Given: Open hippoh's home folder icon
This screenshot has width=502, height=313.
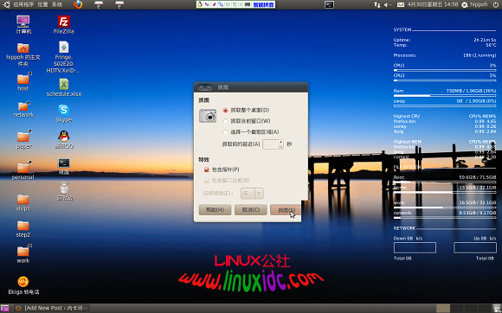Looking at the screenshot, I should tap(23, 54).
